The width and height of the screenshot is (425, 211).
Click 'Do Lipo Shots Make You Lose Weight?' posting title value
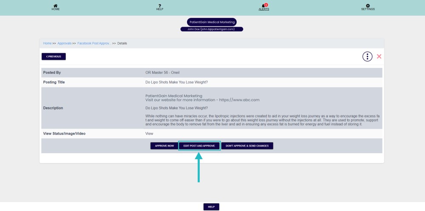177,82
